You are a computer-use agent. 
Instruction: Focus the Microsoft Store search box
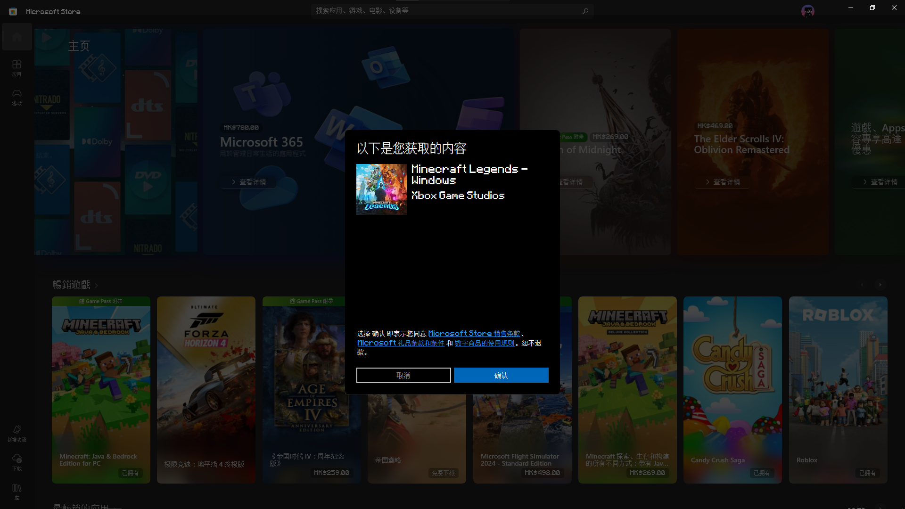[452, 10]
